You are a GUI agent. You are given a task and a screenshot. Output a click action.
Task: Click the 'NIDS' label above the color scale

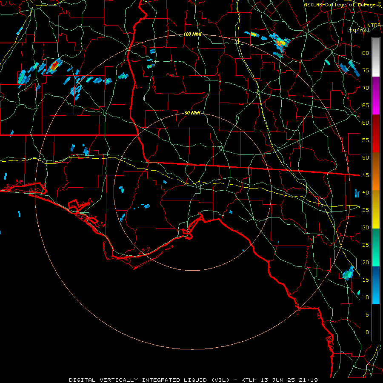tap(374, 26)
